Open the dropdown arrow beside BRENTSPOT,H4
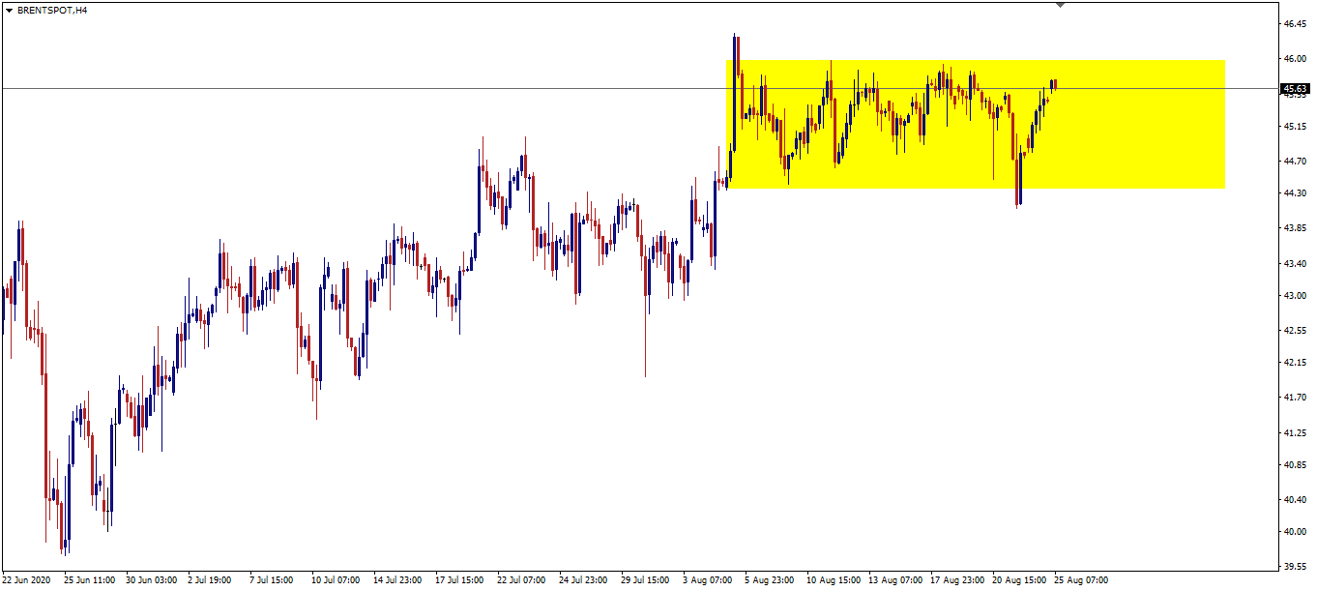The image size is (1317, 591). click(9, 10)
